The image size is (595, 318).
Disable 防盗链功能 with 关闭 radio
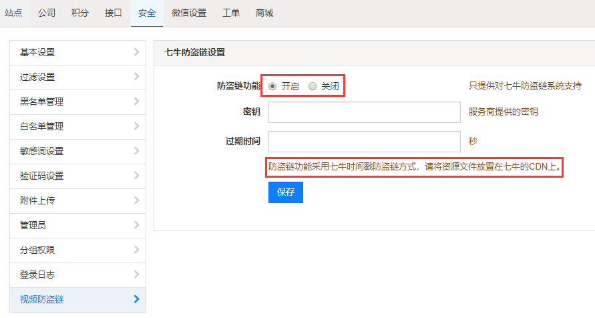coord(313,87)
